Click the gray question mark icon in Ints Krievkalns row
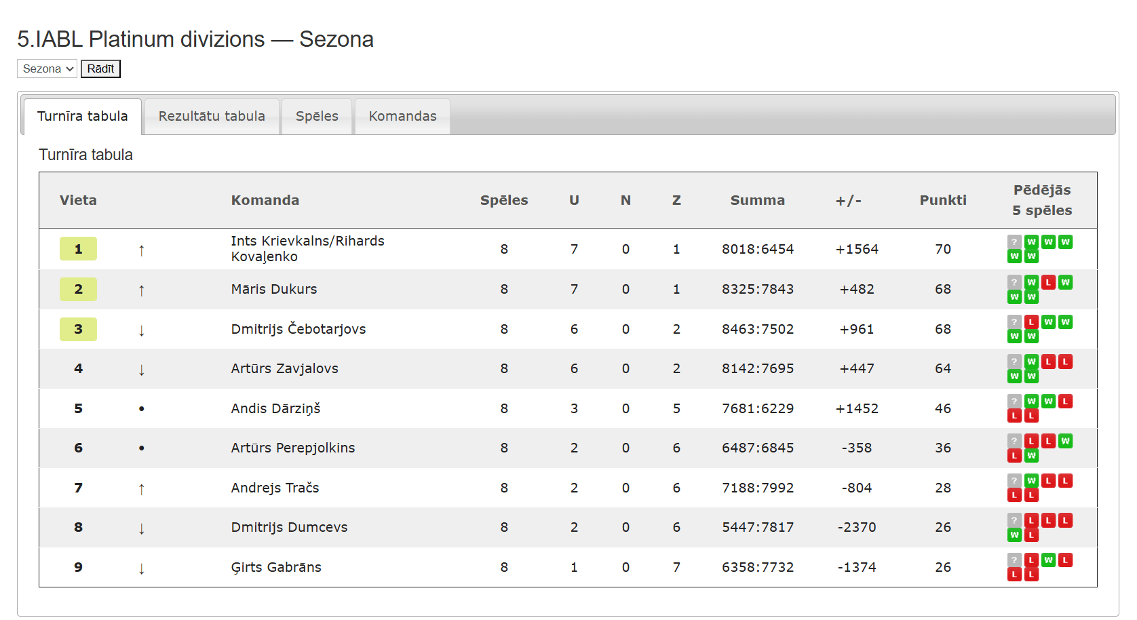 (x=1014, y=242)
